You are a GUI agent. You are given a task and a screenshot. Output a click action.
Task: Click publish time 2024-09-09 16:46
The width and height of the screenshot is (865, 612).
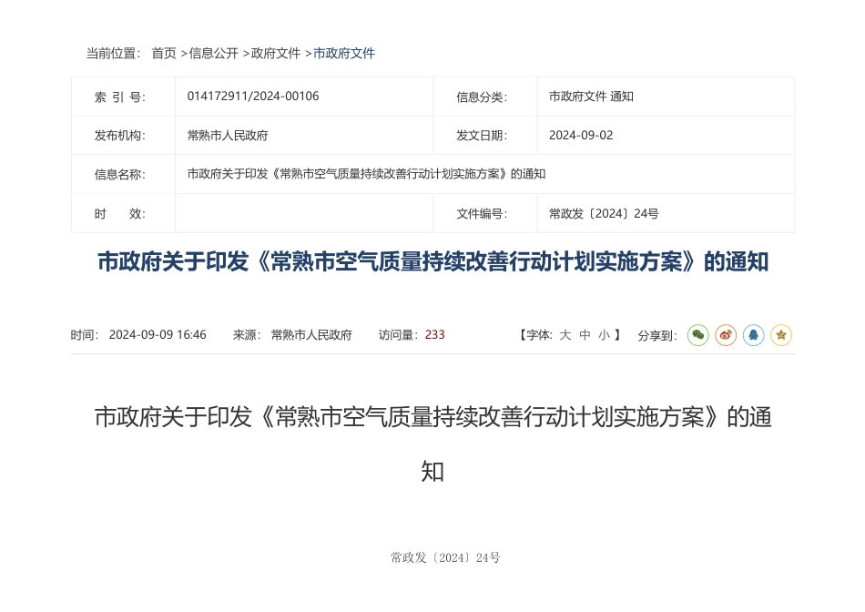[158, 335]
